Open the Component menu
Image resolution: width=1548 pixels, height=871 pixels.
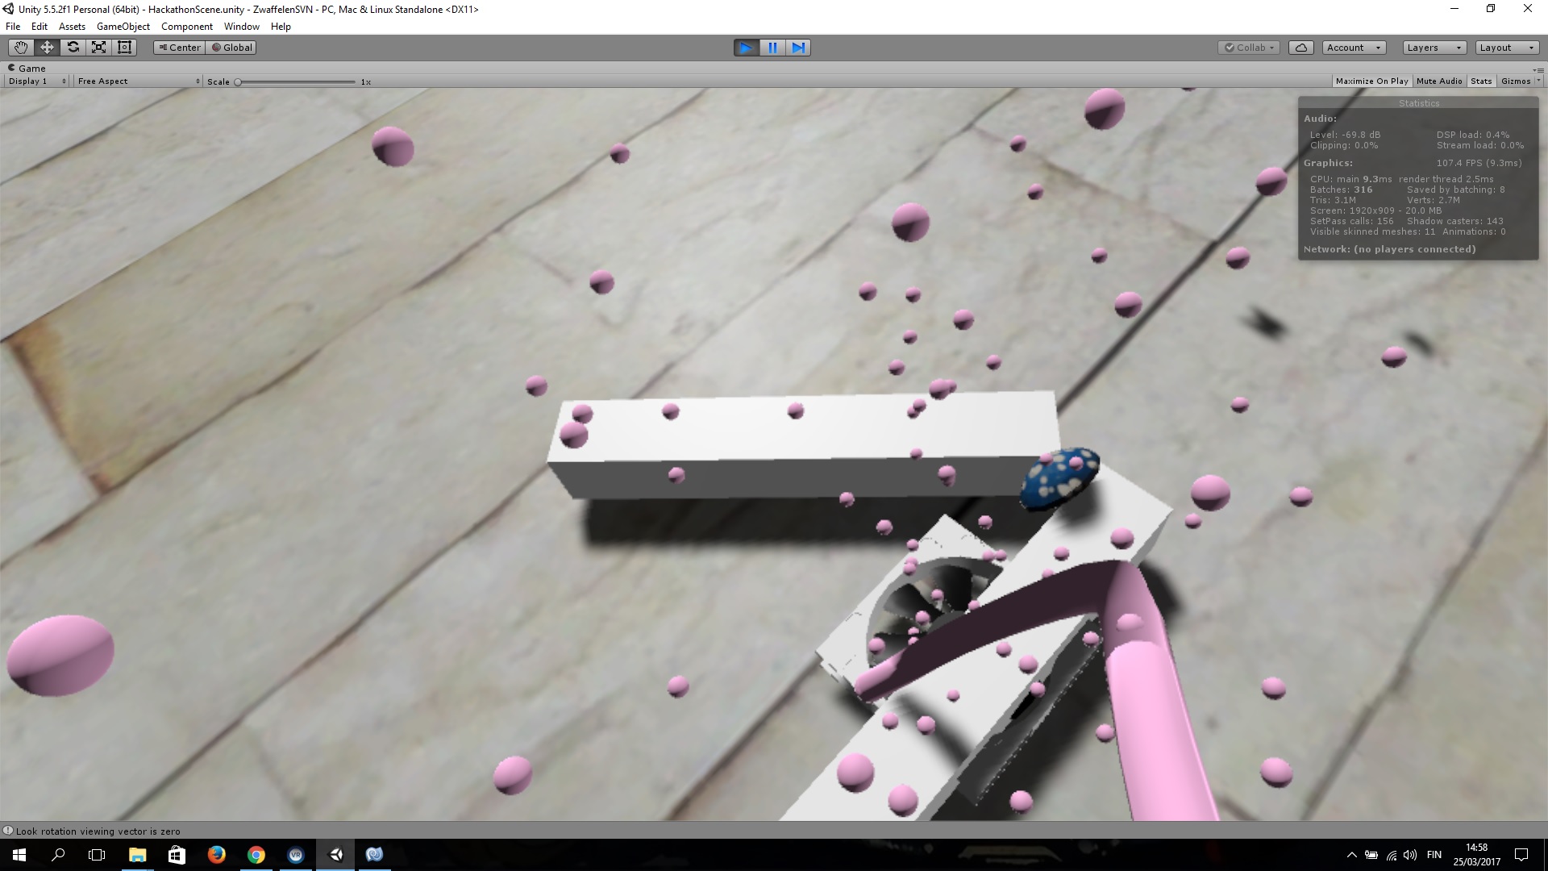click(186, 27)
